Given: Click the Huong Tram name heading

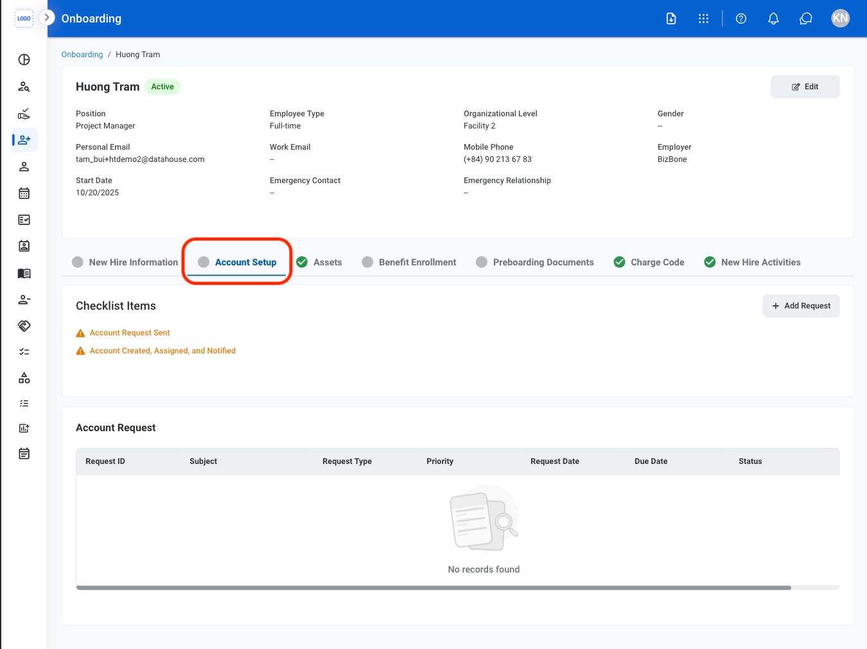Looking at the screenshot, I should [108, 87].
